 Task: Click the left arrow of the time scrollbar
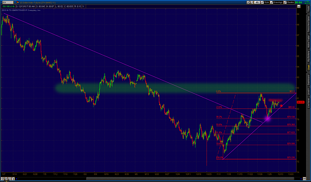tap(16, 179)
